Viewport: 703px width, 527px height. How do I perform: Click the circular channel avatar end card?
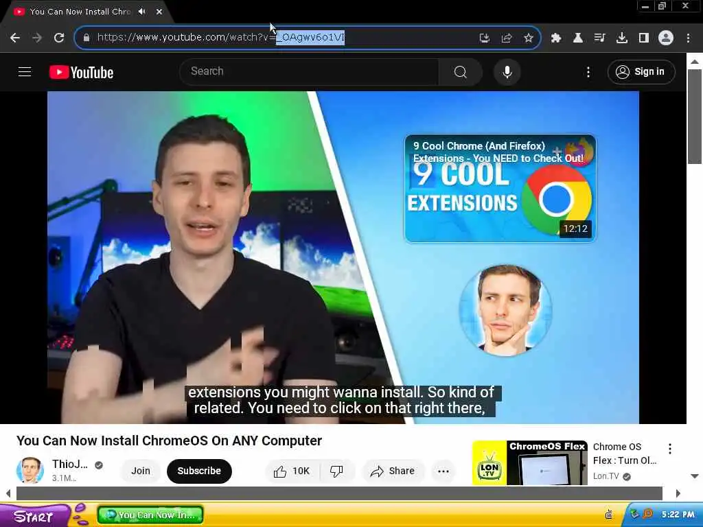click(505, 309)
